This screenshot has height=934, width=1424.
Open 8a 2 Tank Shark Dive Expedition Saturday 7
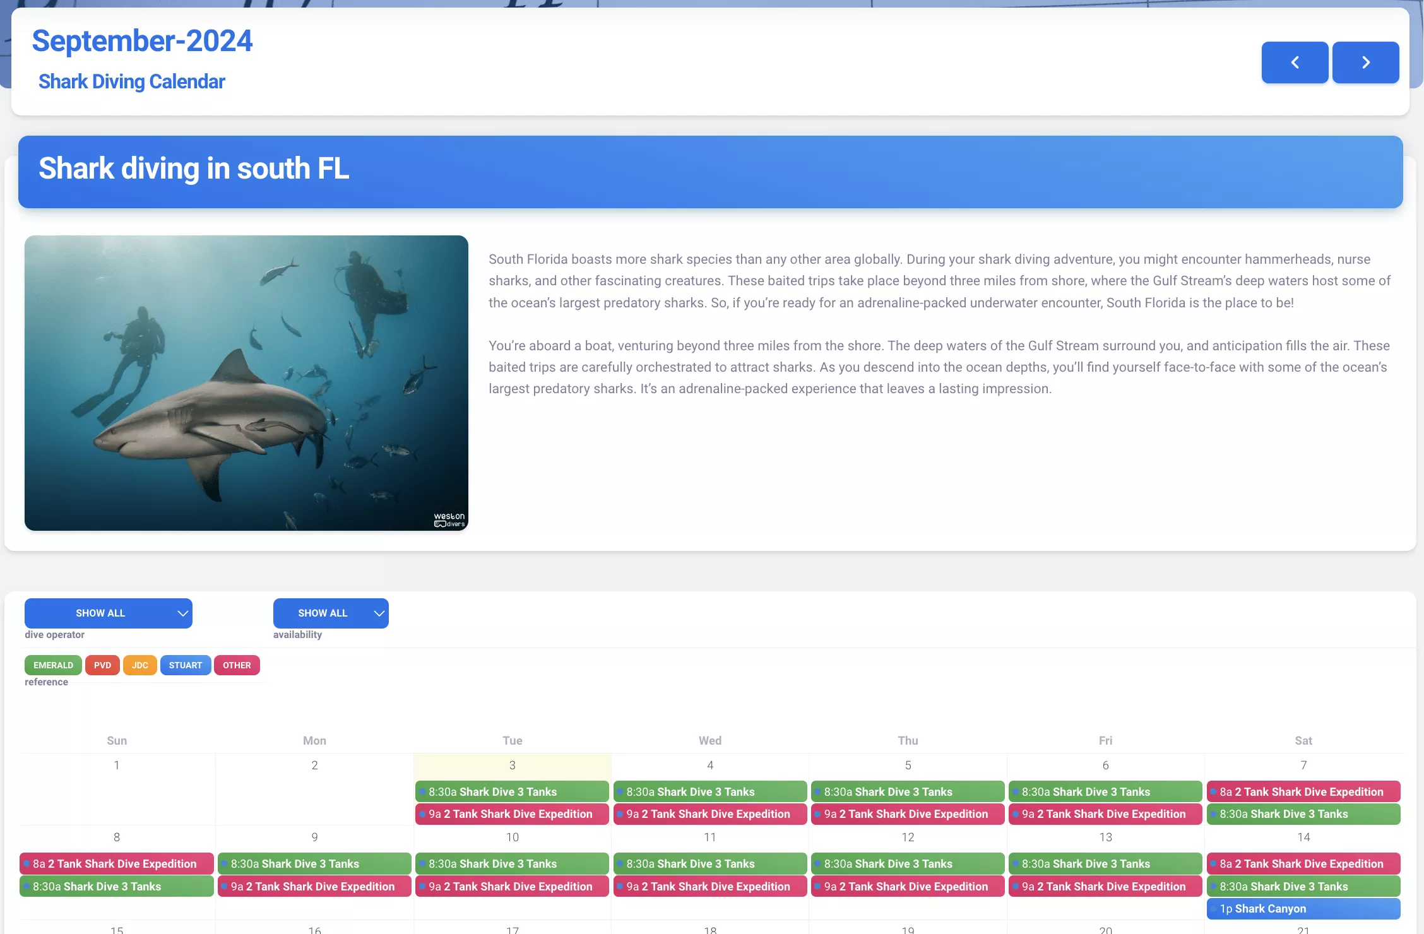[x=1303, y=791]
